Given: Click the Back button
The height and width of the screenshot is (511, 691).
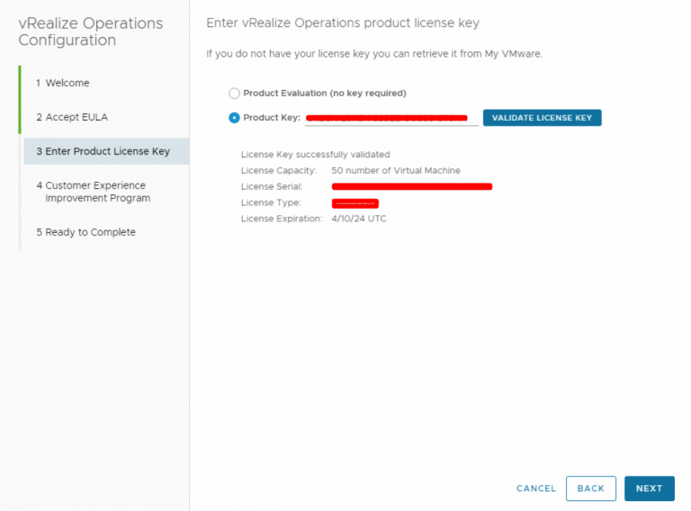Looking at the screenshot, I should tap(590, 489).
